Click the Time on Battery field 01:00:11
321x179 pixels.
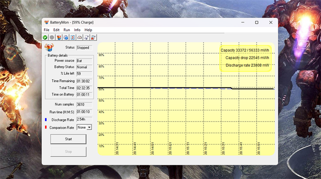84,95
